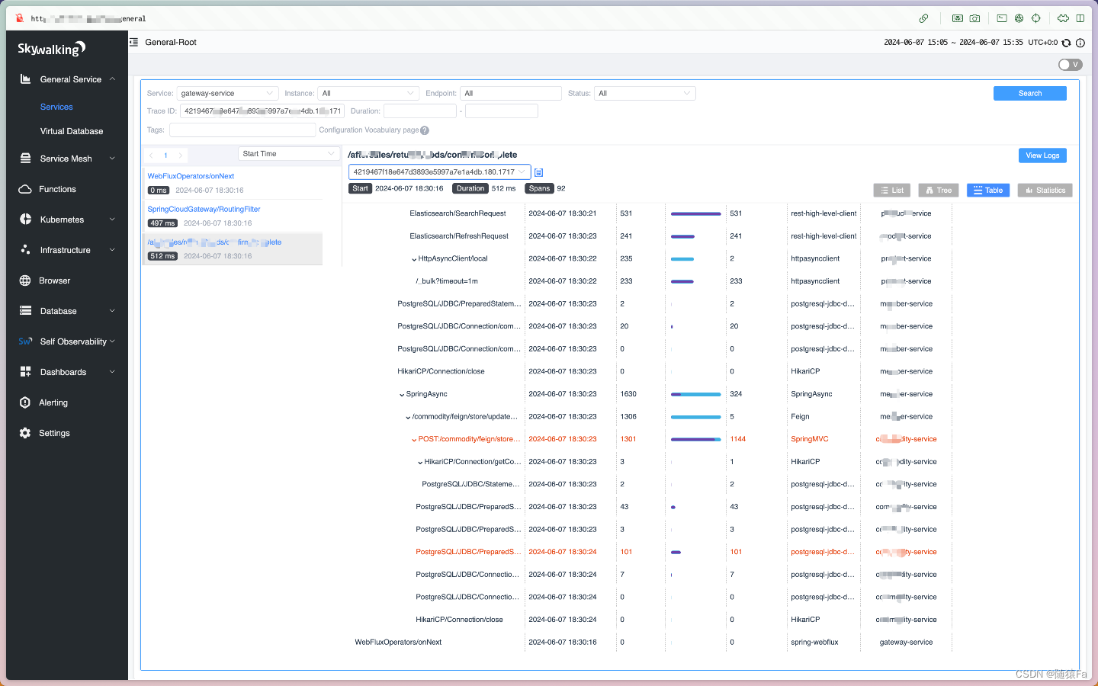Click the Functions cloud icon
This screenshot has height=686, width=1098.
25,189
